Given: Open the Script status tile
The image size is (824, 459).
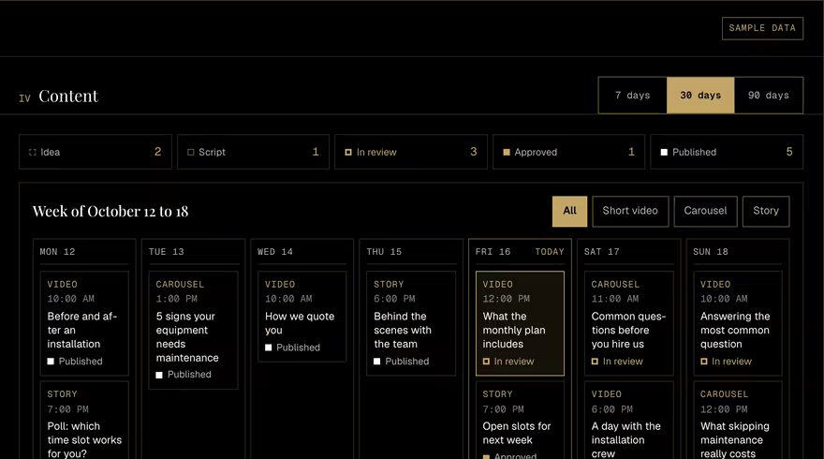Looking at the screenshot, I should coord(253,152).
